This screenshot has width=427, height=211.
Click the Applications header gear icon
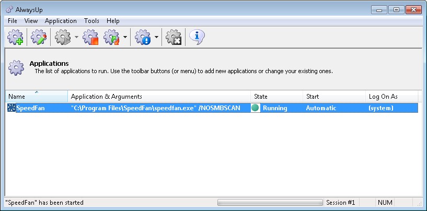[16, 68]
